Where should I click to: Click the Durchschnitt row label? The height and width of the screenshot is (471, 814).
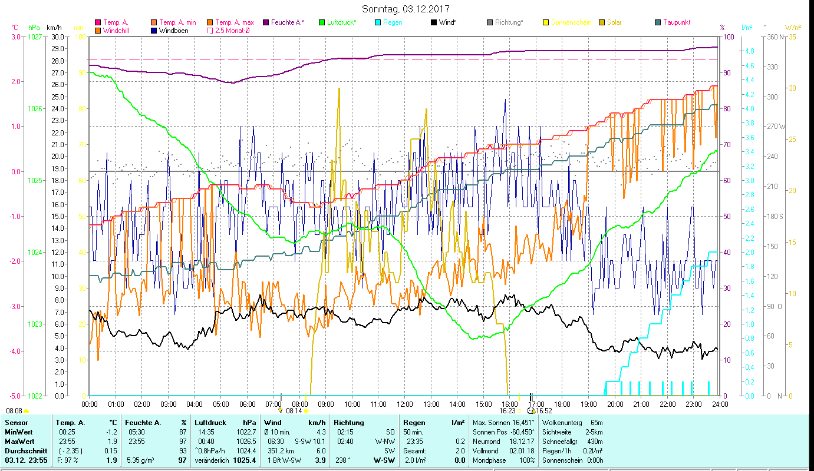tap(25, 451)
